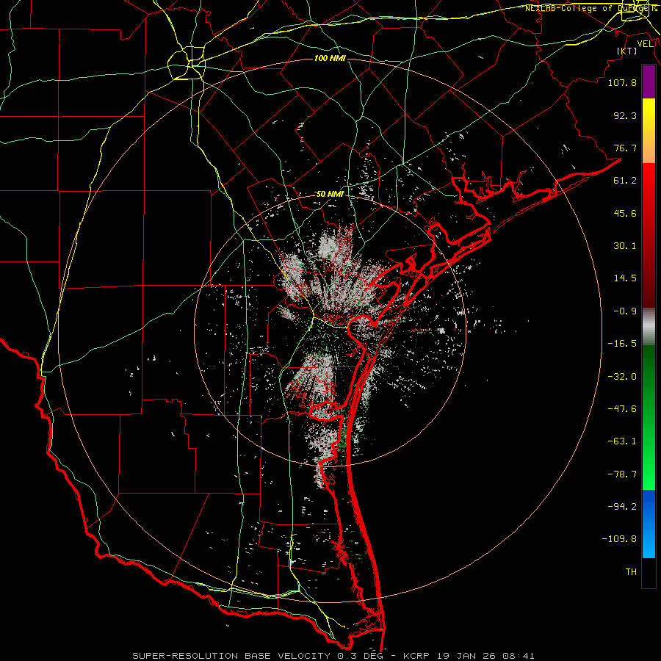This screenshot has width=661, height=661.
Task: Click the VEL legend title
Action: (645, 44)
